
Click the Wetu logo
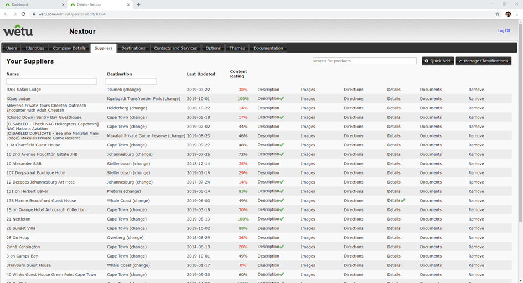click(x=18, y=30)
